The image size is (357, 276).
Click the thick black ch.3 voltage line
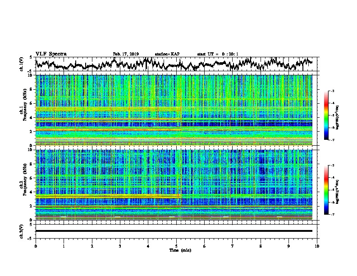tap(174, 231)
